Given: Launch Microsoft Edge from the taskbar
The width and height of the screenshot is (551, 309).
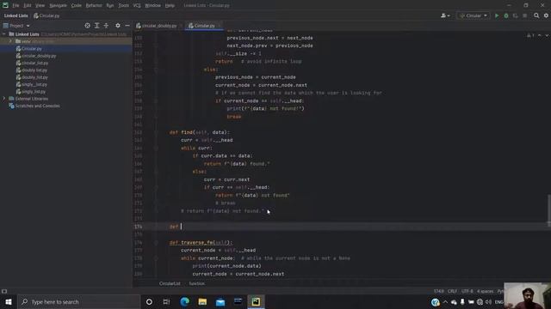Looking at the screenshot, I should (184, 301).
